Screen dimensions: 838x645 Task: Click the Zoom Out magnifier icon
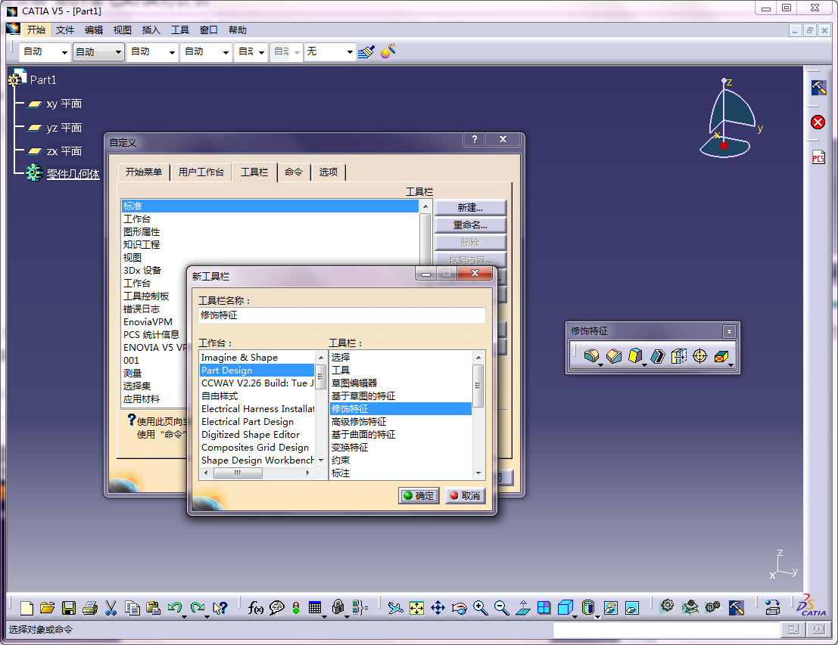501,608
